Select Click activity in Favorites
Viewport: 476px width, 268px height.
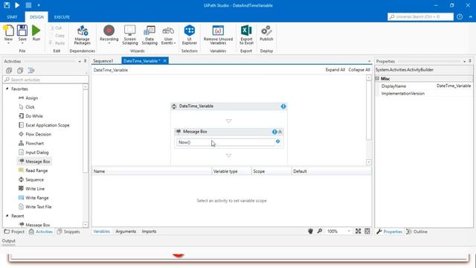tap(27, 107)
